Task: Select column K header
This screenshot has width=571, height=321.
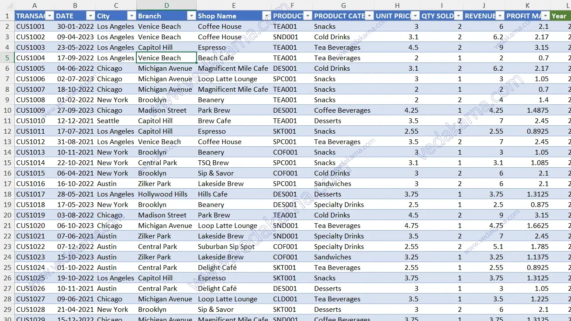Action: click(528, 5)
